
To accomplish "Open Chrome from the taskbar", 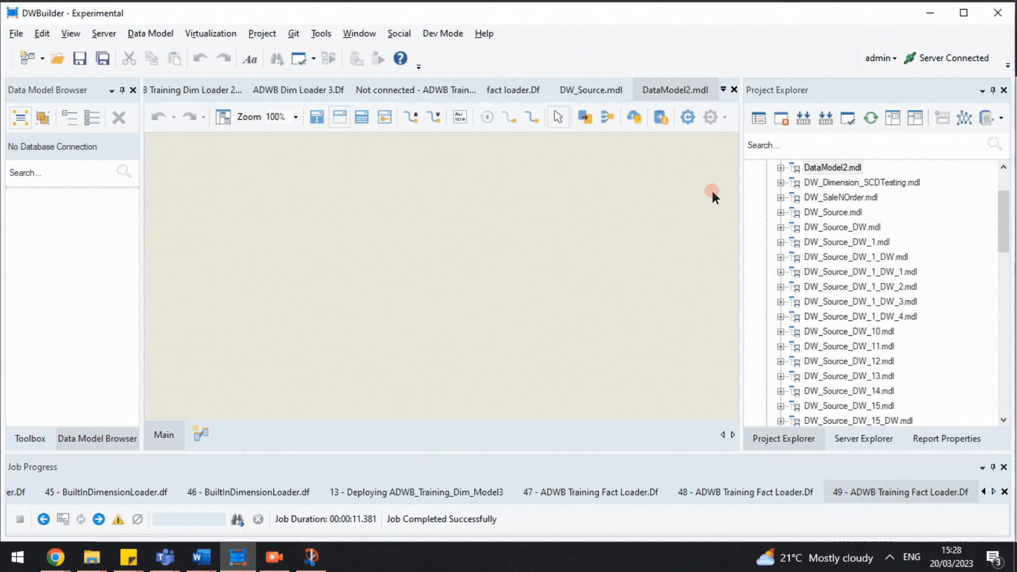I will pos(55,557).
